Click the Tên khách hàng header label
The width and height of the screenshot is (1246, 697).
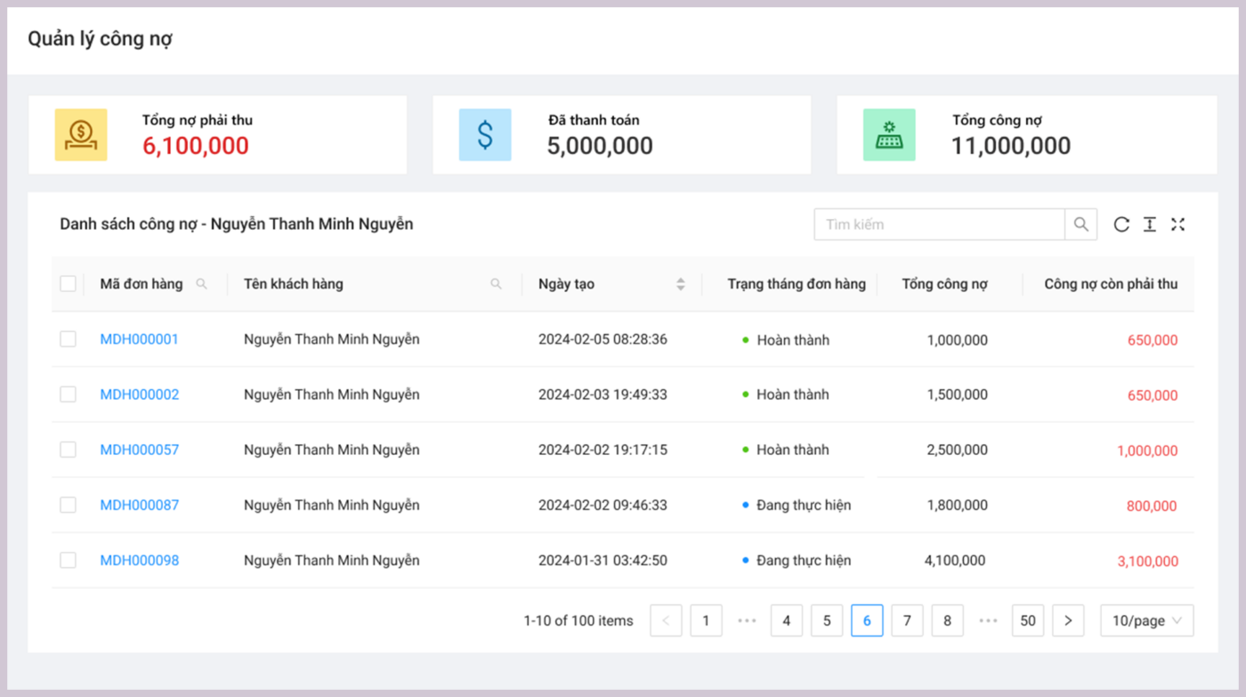pyautogui.click(x=294, y=284)
